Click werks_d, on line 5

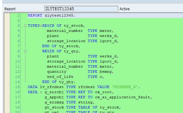pos(109,36)
